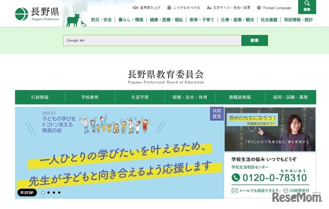Select the 生涯学習 tab
The image size is (329, 209).
click(x=140, y=97)
